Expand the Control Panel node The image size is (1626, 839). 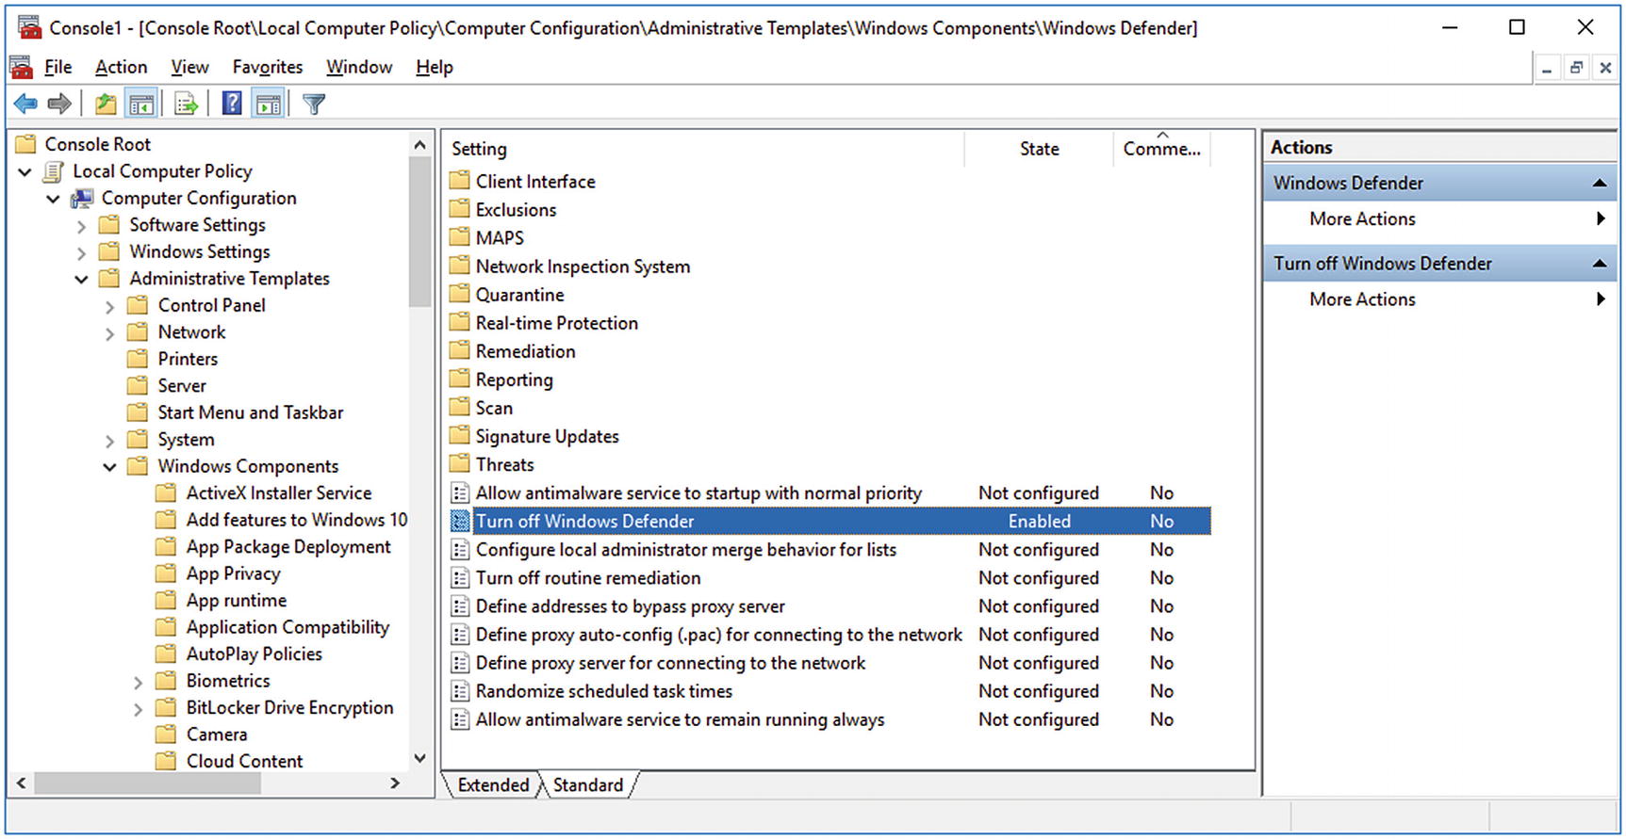[110, 306]
